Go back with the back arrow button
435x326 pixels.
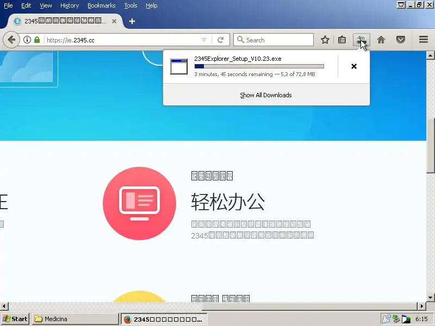(x=11, y=40)
